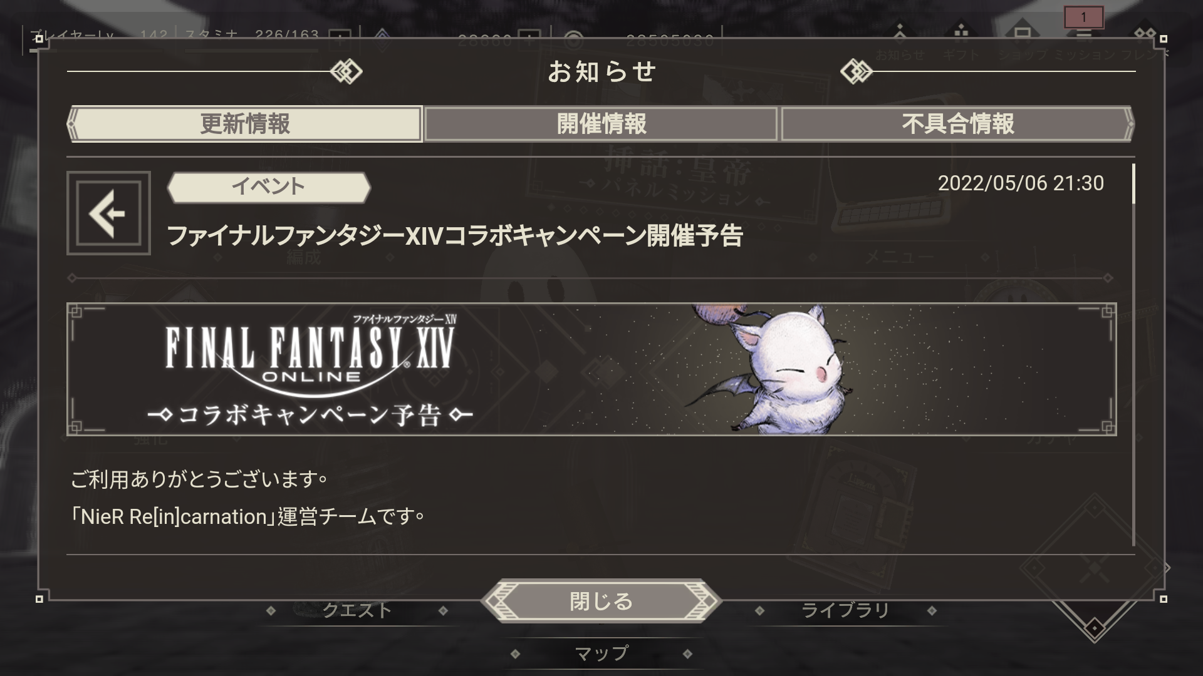Open the クエスト menu item
This screenshot has height=676, width=1203.
pos(357,610)
